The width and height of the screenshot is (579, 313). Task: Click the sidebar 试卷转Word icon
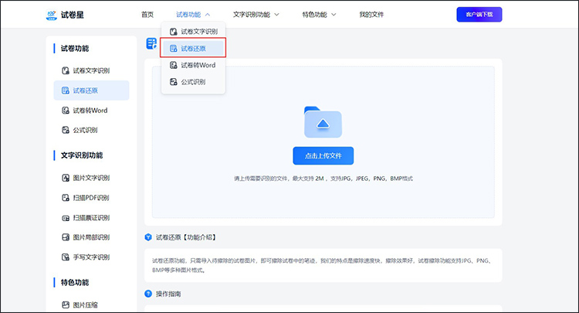(66, 110)
